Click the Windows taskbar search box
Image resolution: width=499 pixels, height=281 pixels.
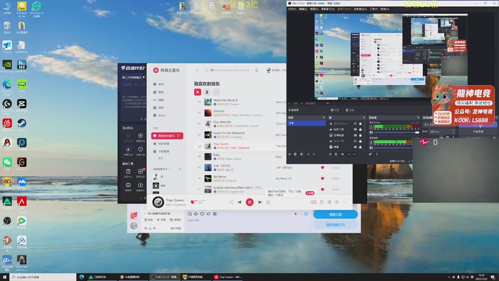43,277
